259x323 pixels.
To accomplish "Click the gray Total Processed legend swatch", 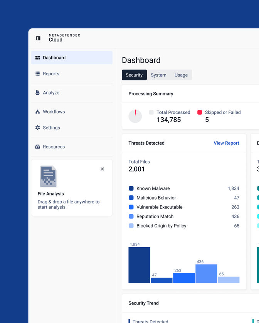I will coord(151,112).
